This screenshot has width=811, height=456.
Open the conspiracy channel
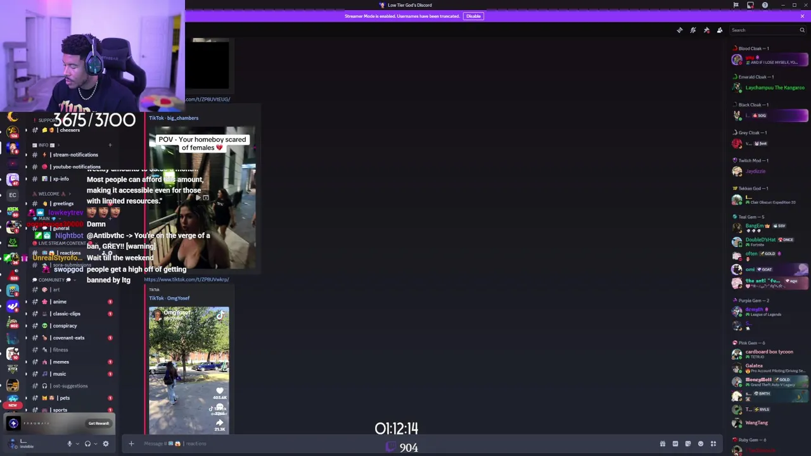[73, 326]
